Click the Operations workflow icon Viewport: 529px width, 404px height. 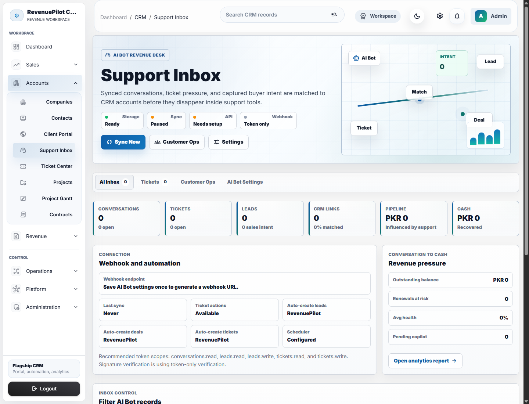[x=16, y=271]
